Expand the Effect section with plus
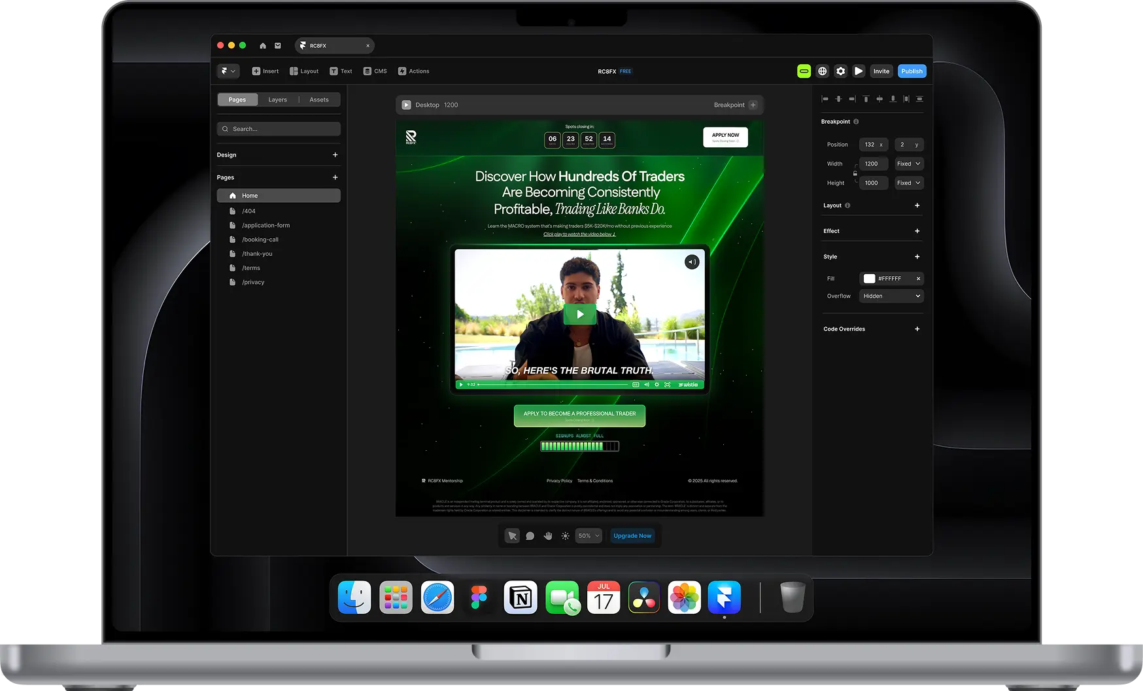The image size is (1143, 691). coord(917,231)
